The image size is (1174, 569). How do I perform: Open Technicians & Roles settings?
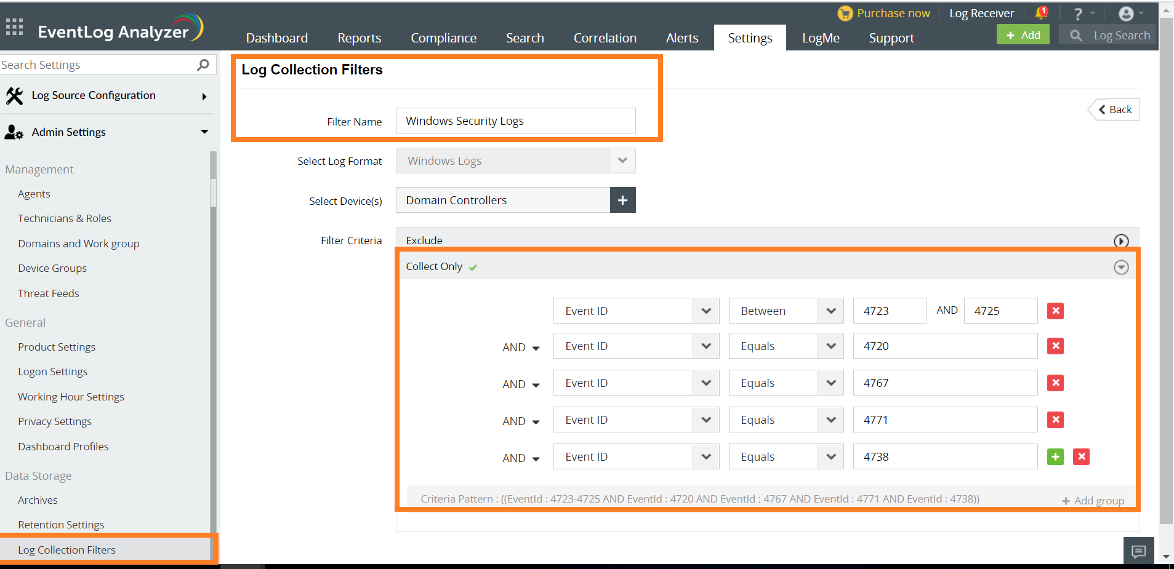(65, 218)
